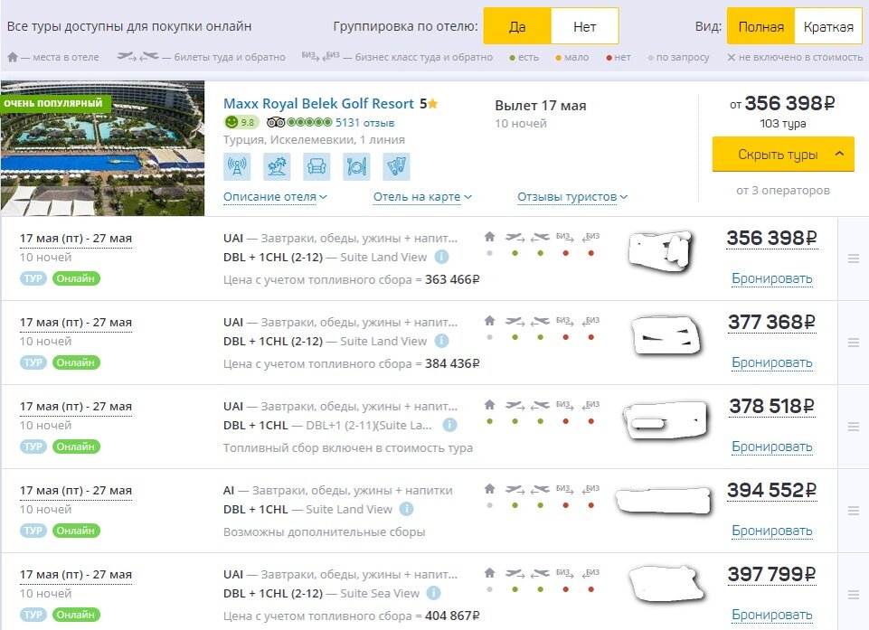Open Maxx Royal Belek Golf Resort hotel link
This screenshot has width=869, height=630.
pos(318,104)
